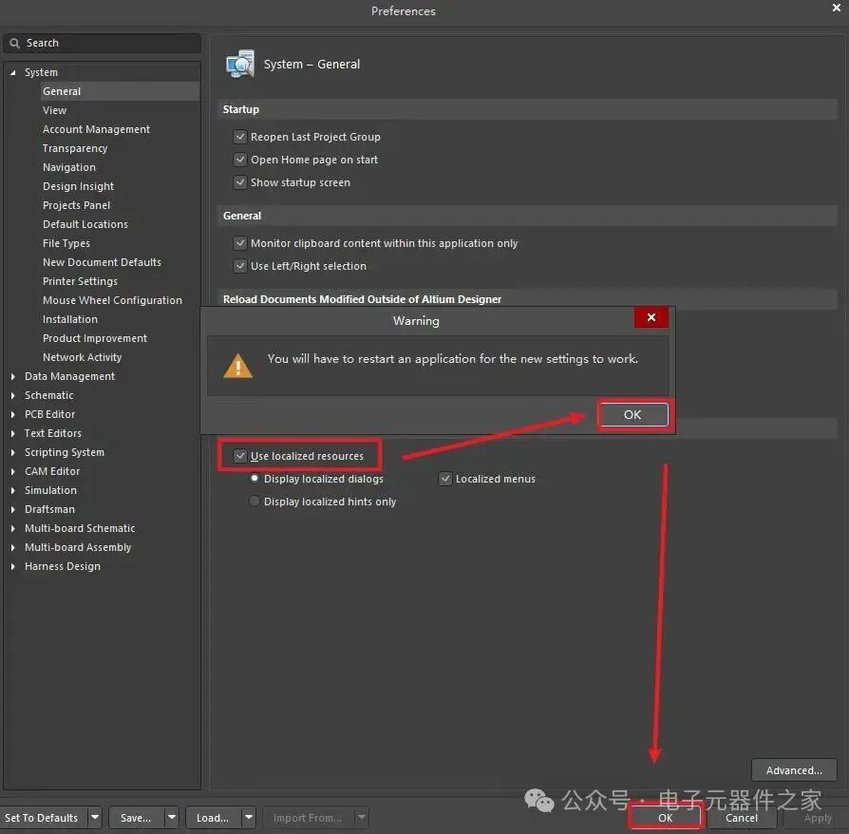The image size is (849, 834).
Task: Click the search magnifier icon
Action: [x=14, y=44]
